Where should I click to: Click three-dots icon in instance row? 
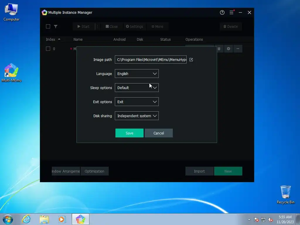click(238, 49)
